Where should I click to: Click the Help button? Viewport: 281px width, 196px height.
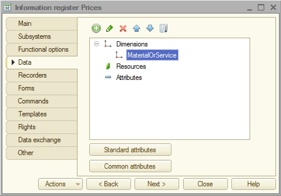pyautogui.click(x=253, y=184)
